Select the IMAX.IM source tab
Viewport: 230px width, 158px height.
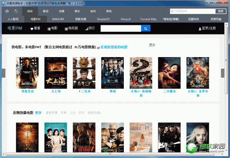coord(58,19)
